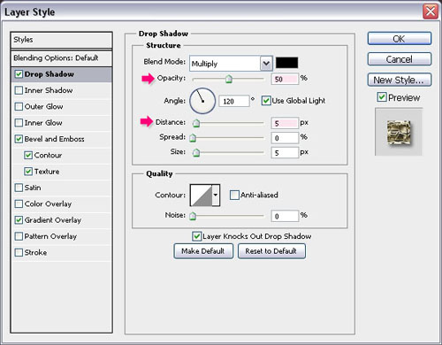Click the Angle value field showing 120
Screen dimensions: 442x345
click(x=234, y=102)
